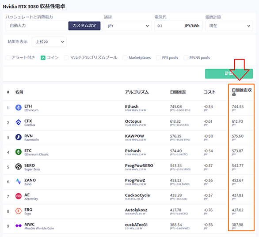The height and width of the screenshot is (237, 259).
Task: Click the 576.39 daily estimate value
Action: click(175, 136)
